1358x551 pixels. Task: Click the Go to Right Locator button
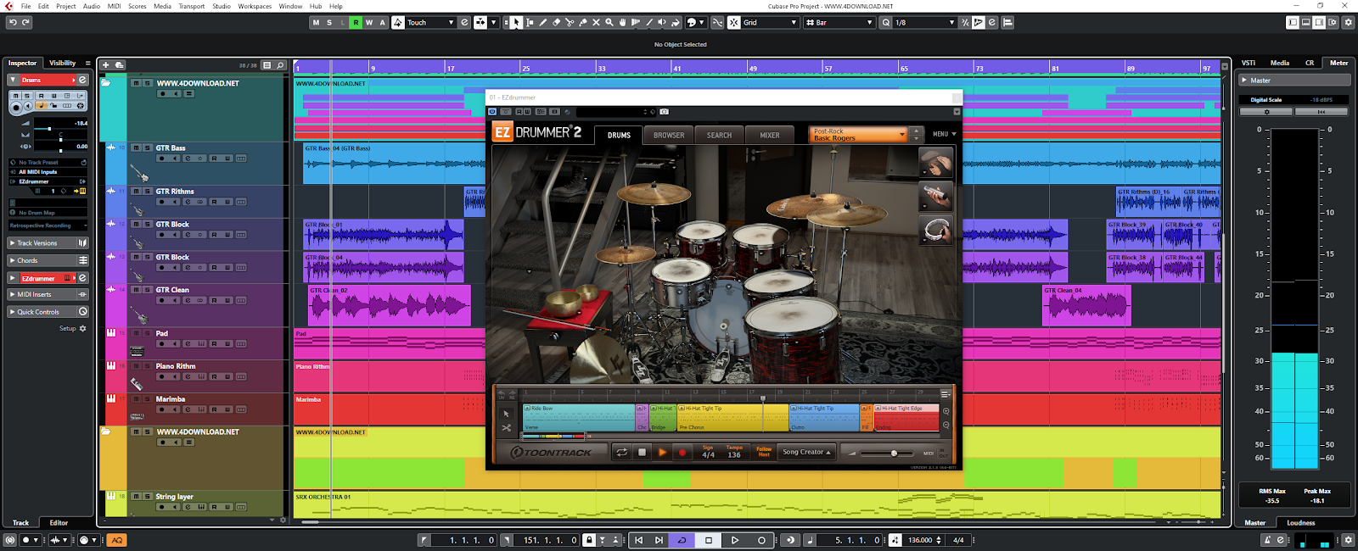click(659, 540)
